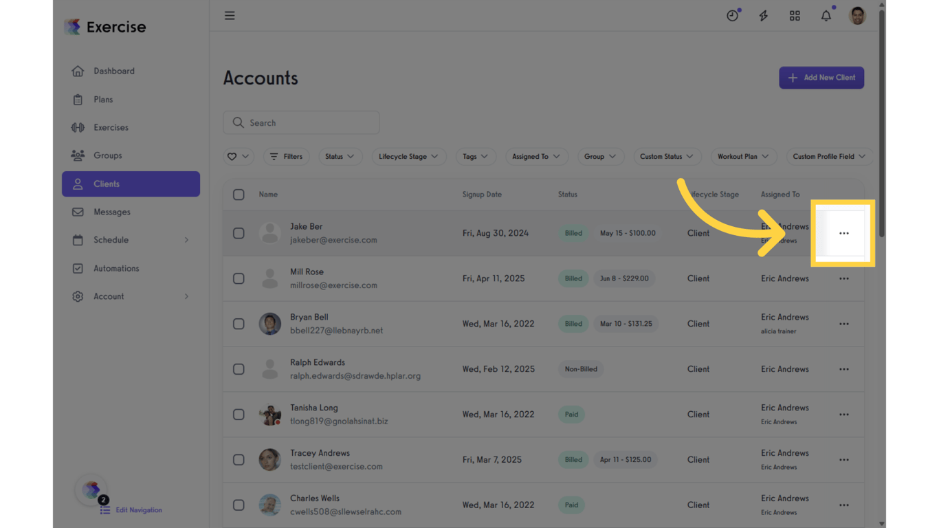939x528 pixels.
Task: Open quick actions via lightning bolt icon
Action: [x=763, y=15]
